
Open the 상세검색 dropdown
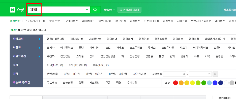click(x=109, y=10)
